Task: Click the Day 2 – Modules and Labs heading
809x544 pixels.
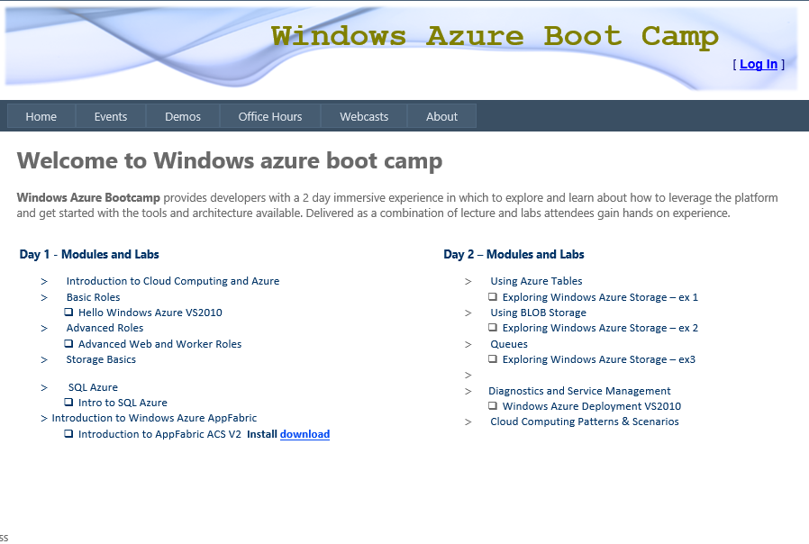Action: tap(514, 254)
